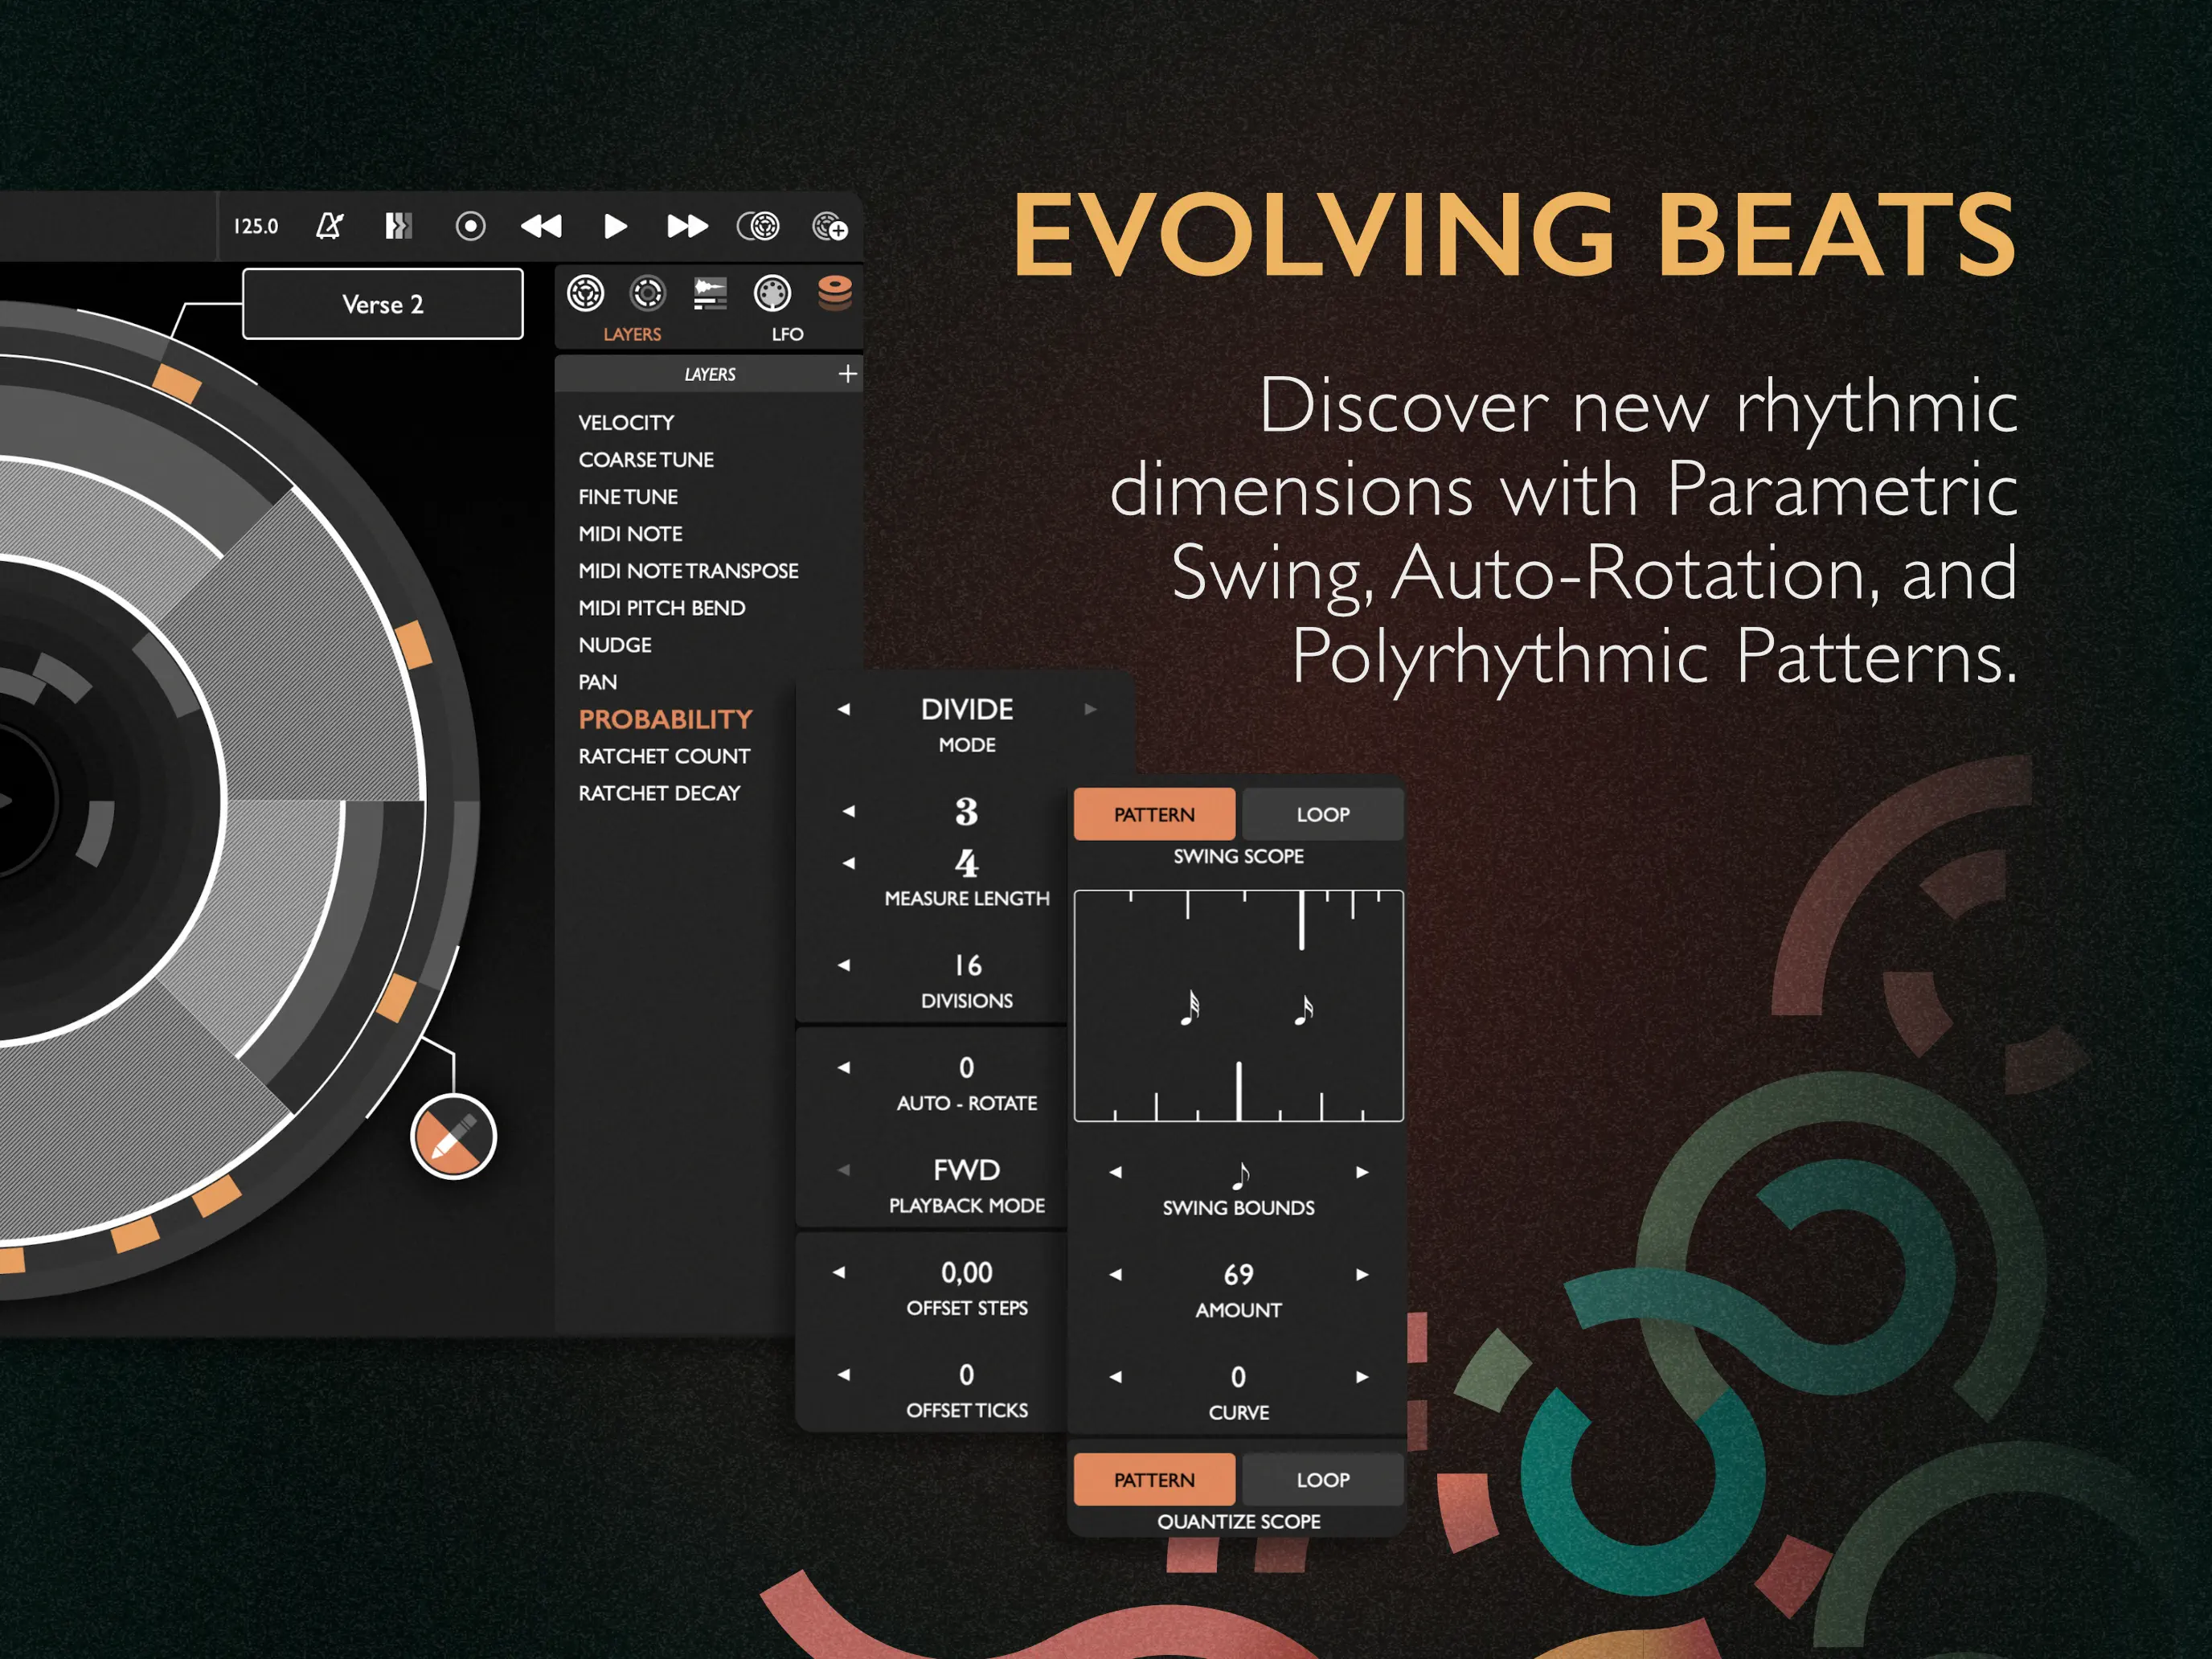Click the duplicate pattern wheel icon
Screen dimensions: 2212x1659
pos(762,227)
